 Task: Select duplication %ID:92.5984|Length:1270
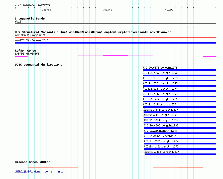(x=160, y=89)
